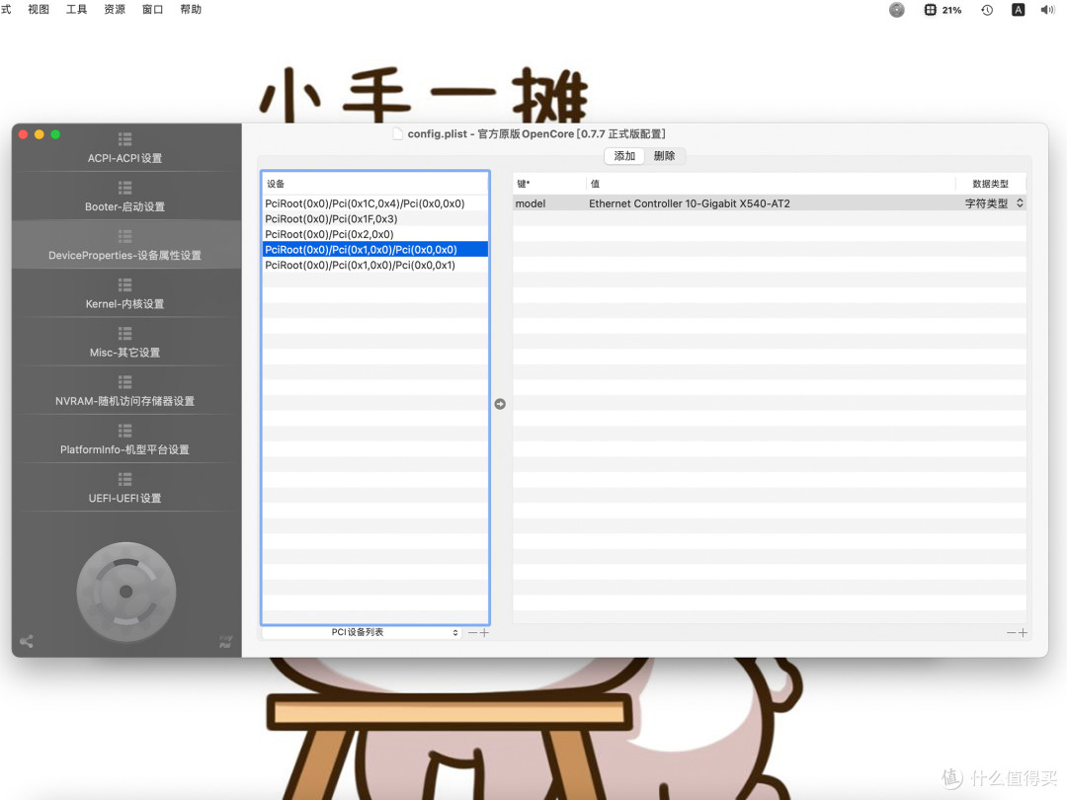Switch input source via the A icon

click(1018, 10)
